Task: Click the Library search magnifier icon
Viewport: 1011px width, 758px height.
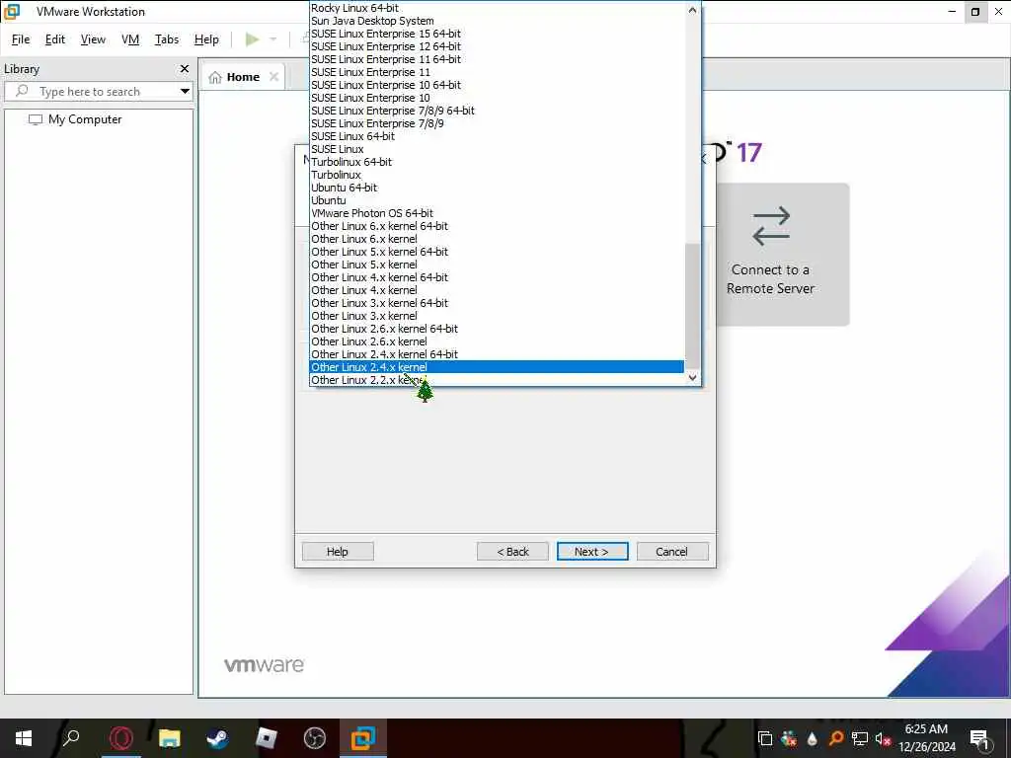Action: click(x=22, y=91)
